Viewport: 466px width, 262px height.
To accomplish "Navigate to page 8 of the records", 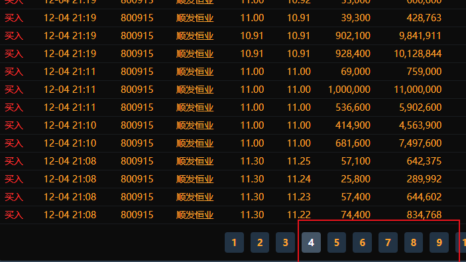I will coord(414,242).
